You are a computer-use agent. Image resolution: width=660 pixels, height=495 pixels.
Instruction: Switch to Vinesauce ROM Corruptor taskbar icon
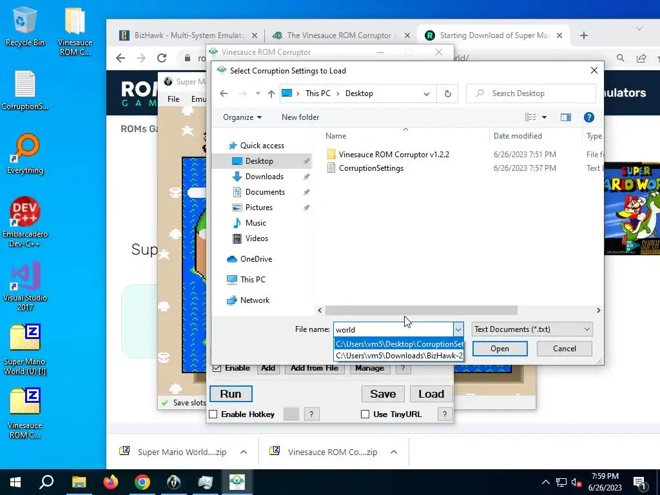pyautogui.click(x=237, y=482)
